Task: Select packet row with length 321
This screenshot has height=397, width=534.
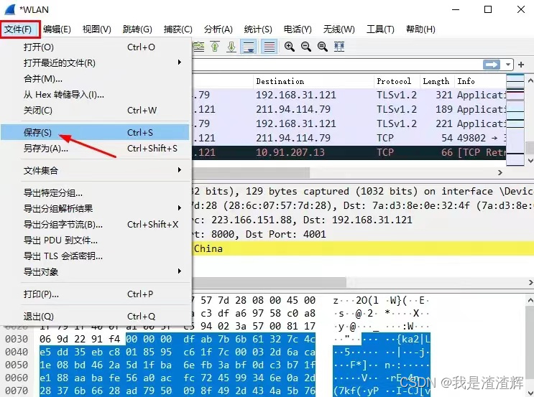Action: [349, 95]
